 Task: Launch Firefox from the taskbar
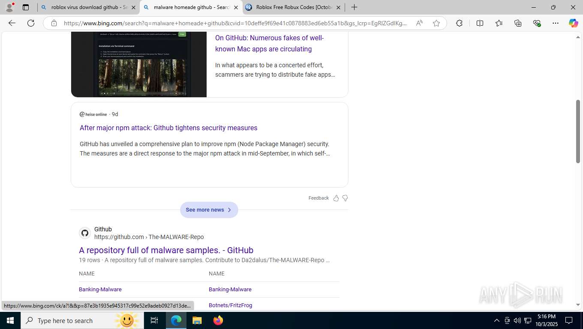tap(218, 320)
